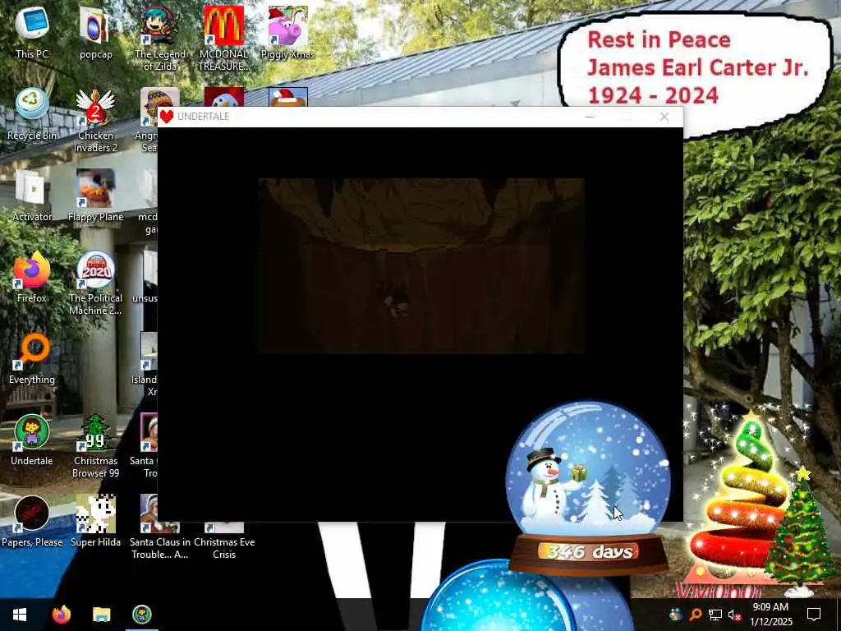Open the McDonald Treasure desktop icon
The image size is (841, 631).
pos(223,39)
